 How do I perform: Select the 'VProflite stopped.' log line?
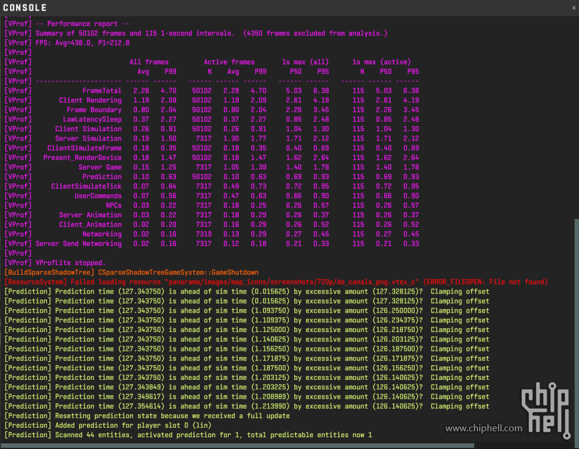coord(71,262)
